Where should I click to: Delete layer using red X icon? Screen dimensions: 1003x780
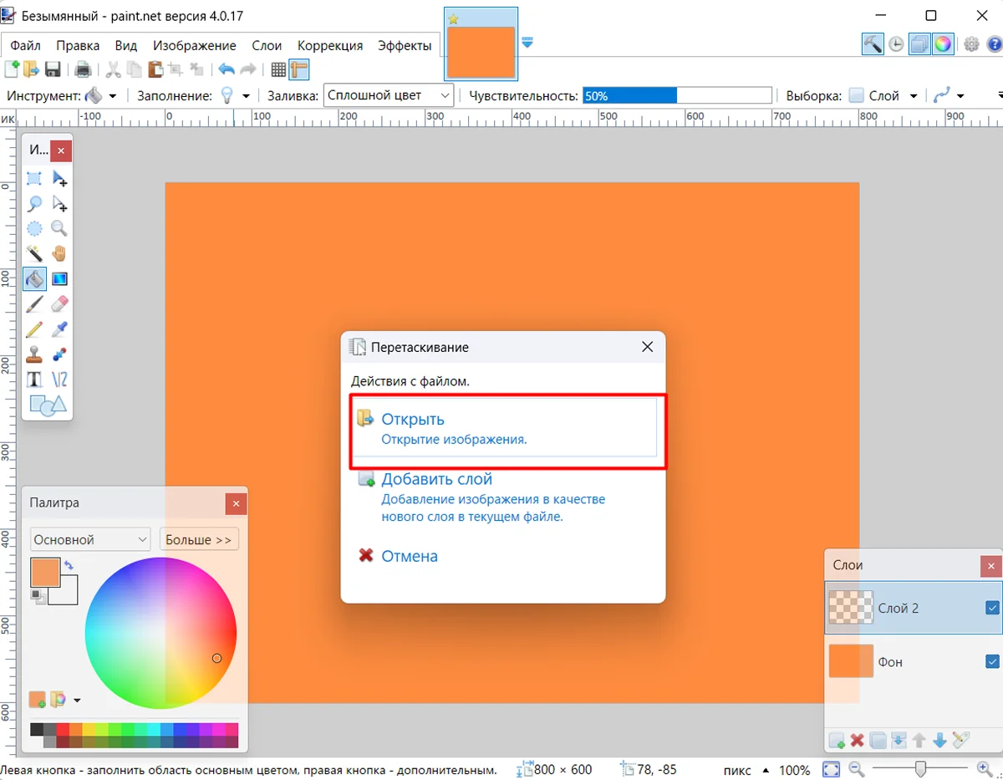[x=857, y=740]
